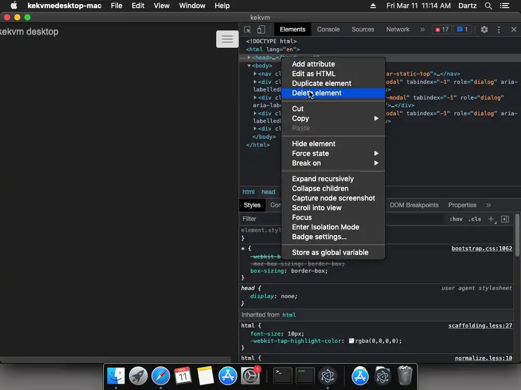Open the Break on submenu
The width and height of the screenshot is (521, 390).
tap(333, 163)
